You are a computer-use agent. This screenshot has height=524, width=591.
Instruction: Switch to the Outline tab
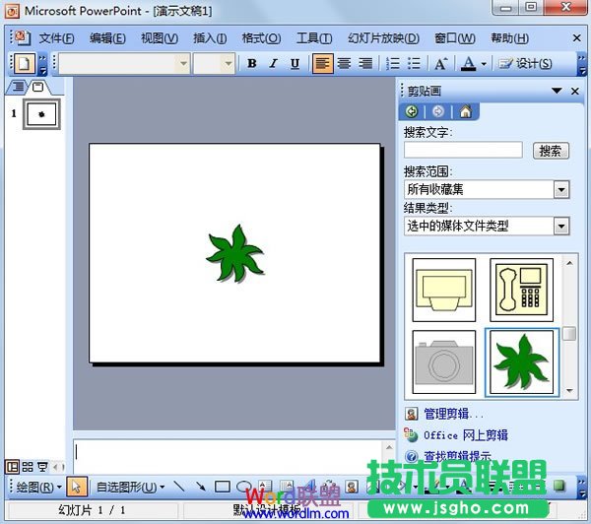click(x=18, y=87)
